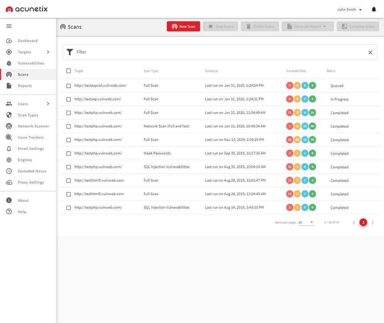This screenshot has width=384, height=323.
Task: Check the Nov 13, 2019 scan row
Action: [x=68, y=140]
